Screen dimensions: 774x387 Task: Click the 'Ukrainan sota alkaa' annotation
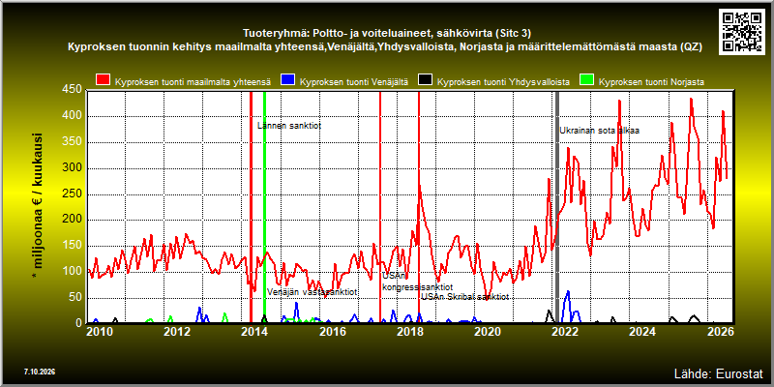pyautogui.click(x=599, y=131)
